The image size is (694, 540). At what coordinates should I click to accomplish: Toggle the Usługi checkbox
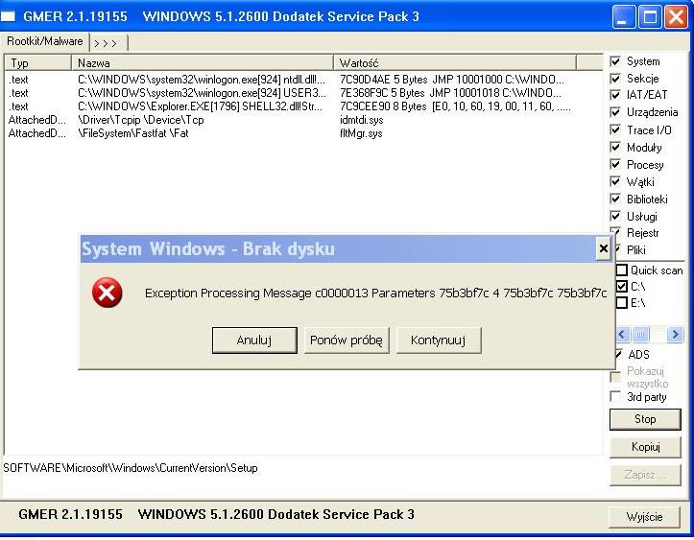[x=615, y=216]
